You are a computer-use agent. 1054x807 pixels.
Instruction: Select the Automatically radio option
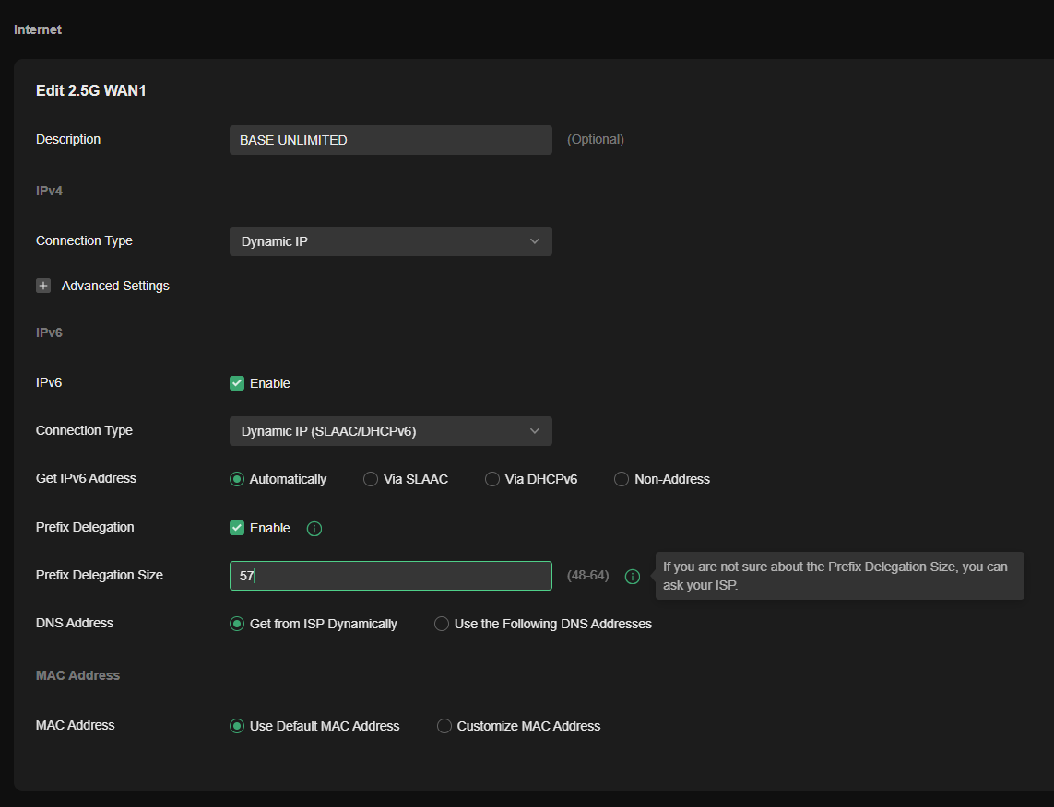pos(237,479)
